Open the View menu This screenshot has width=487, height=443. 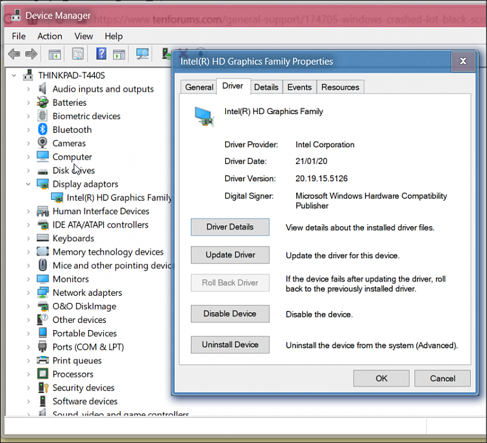point(84,36)
